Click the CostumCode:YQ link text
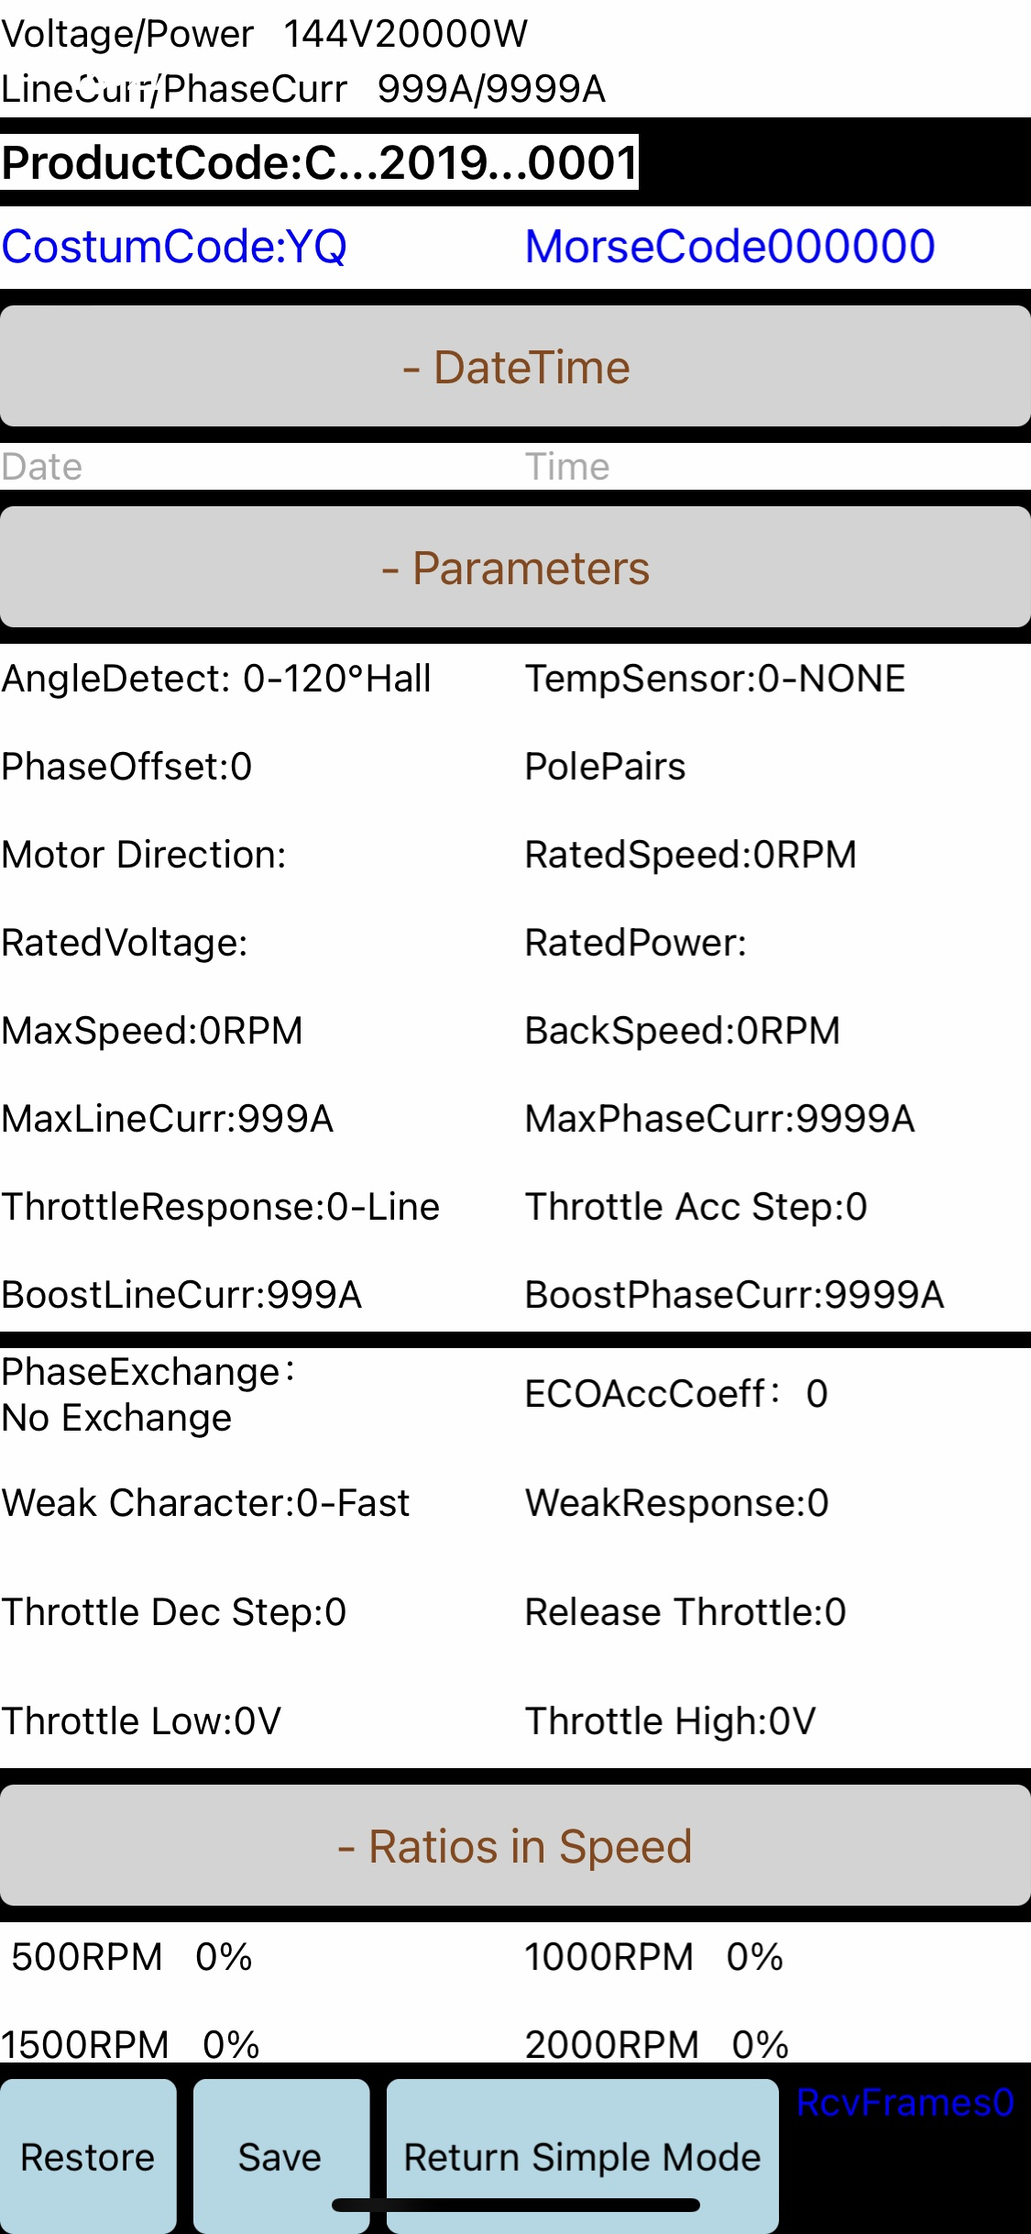1031x2234 pixels. click(174, 247)
